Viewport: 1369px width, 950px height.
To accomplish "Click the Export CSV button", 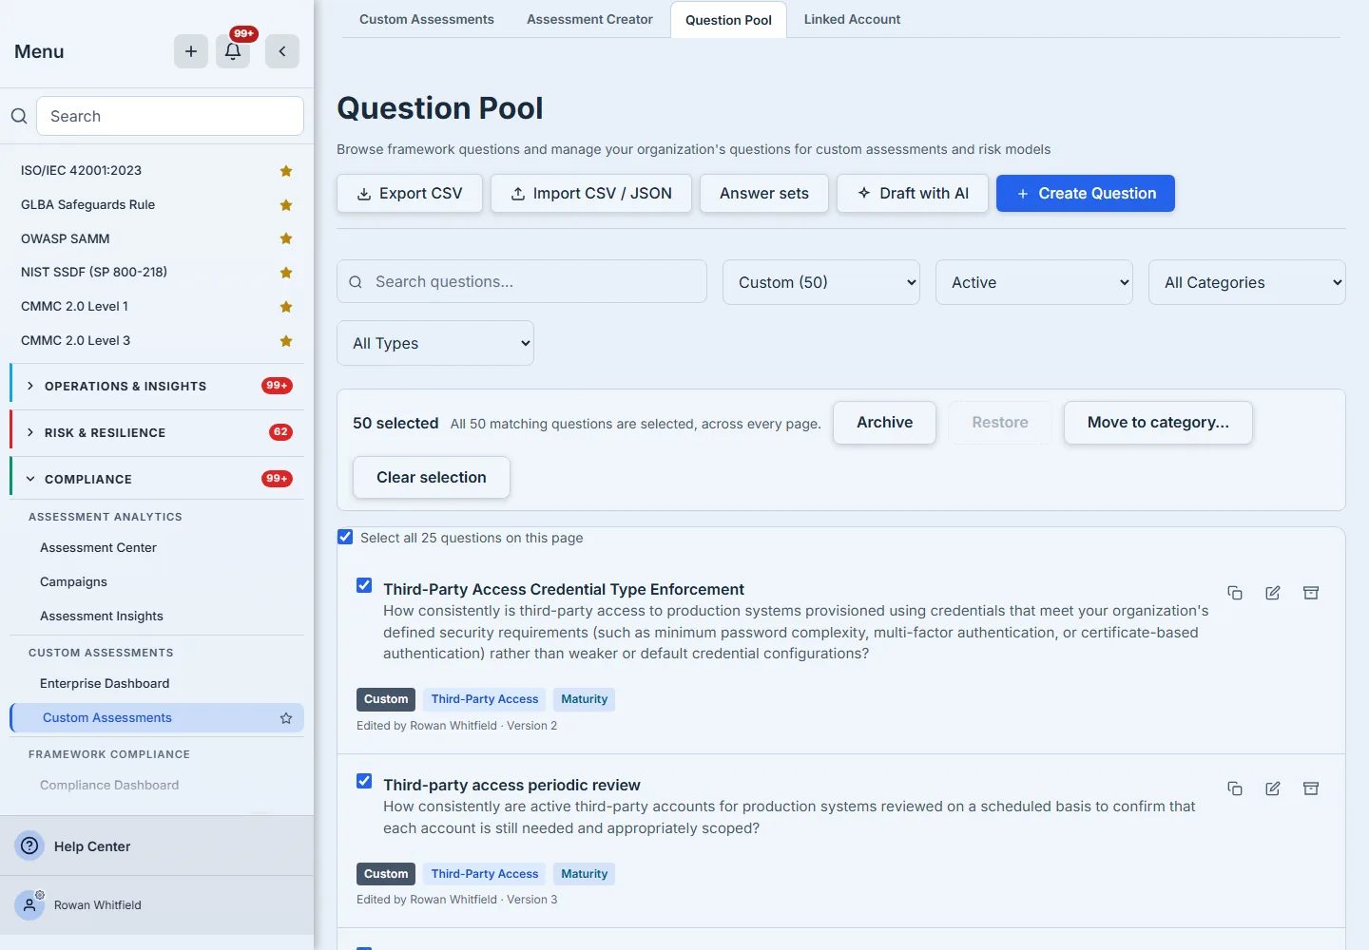I will 410,194.
